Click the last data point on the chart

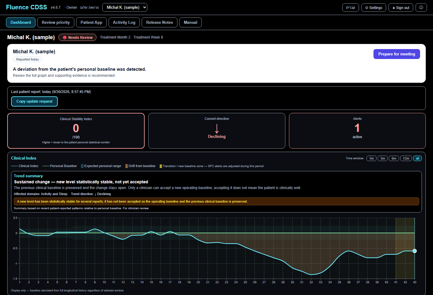[x=415, y=251]
